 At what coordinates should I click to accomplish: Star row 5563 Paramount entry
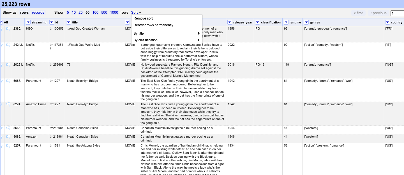tap(2, 128)
